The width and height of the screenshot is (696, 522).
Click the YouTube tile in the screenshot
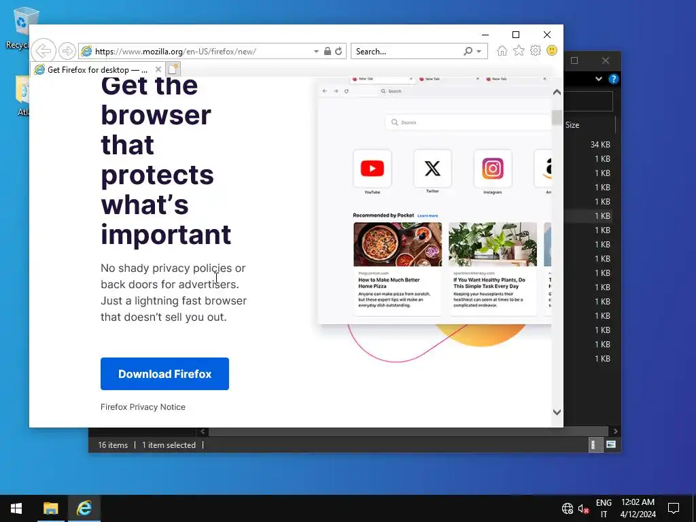coord(372,169)
